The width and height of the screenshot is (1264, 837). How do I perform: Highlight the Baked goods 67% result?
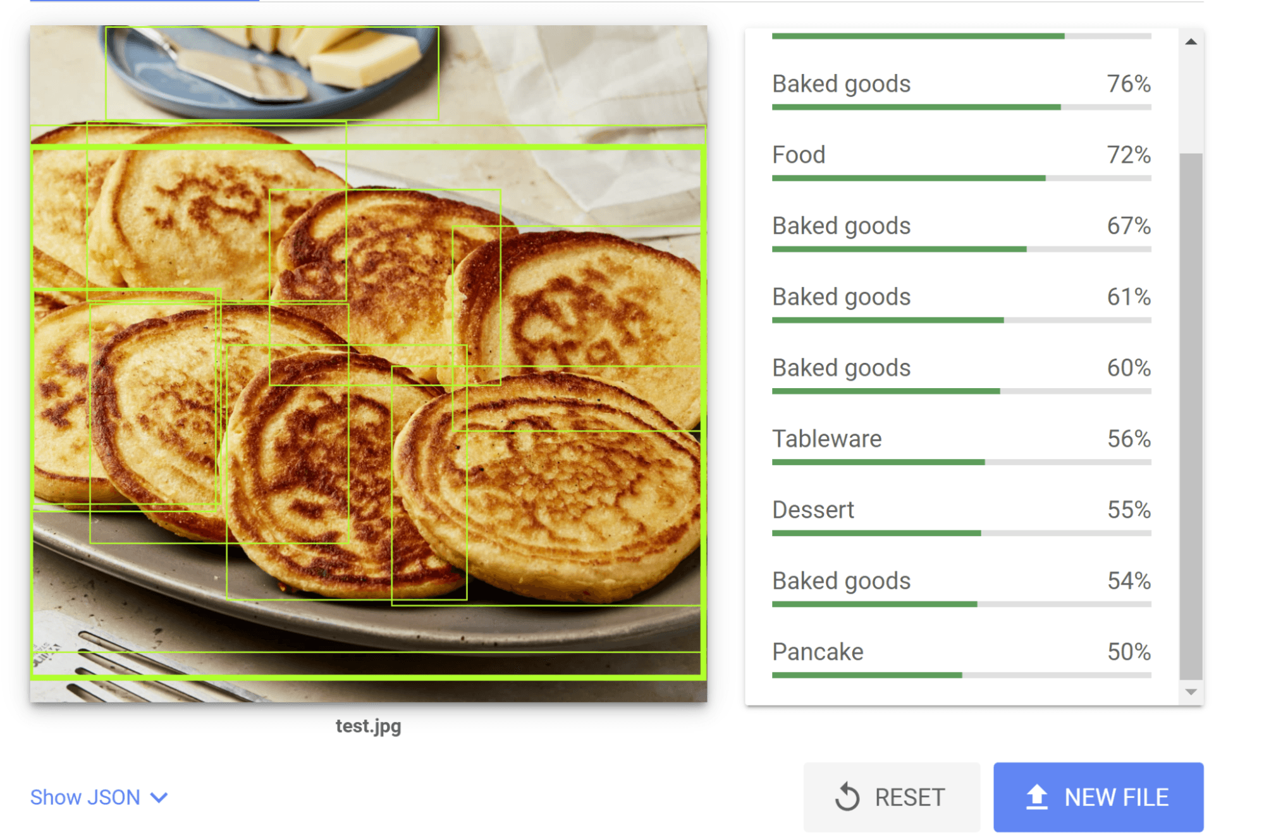click(841, 226)
